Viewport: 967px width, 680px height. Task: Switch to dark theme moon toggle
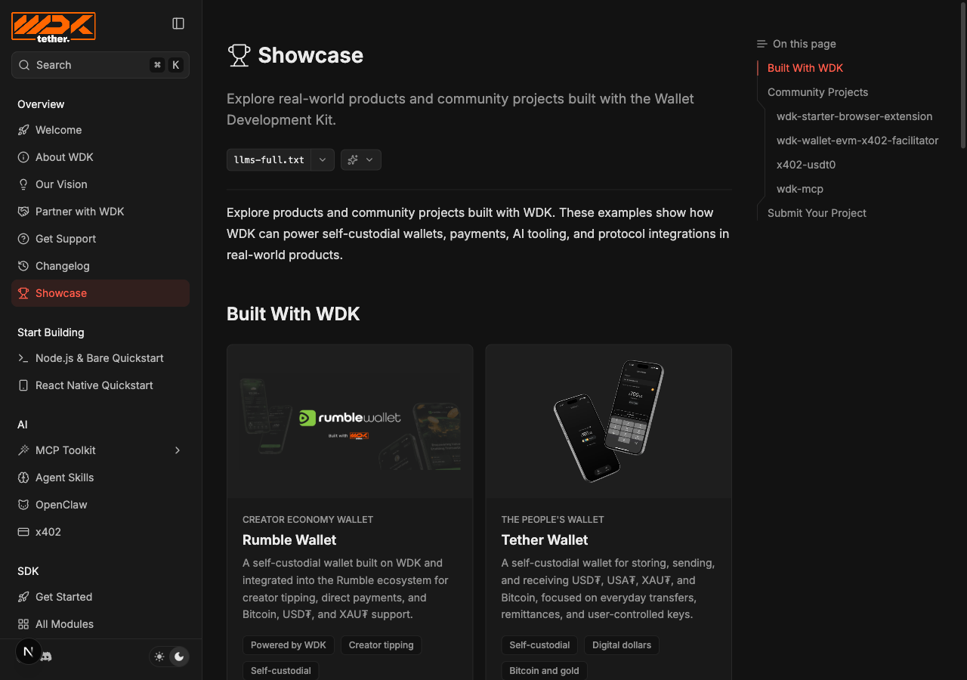click(x=179, y=657)
